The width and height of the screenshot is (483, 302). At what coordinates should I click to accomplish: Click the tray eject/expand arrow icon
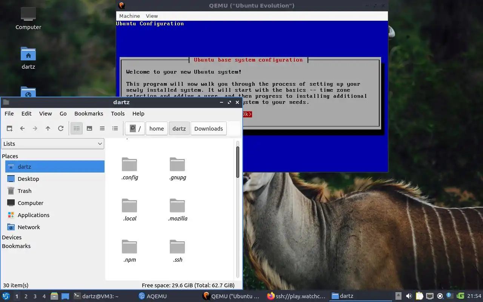pos(398,296)
